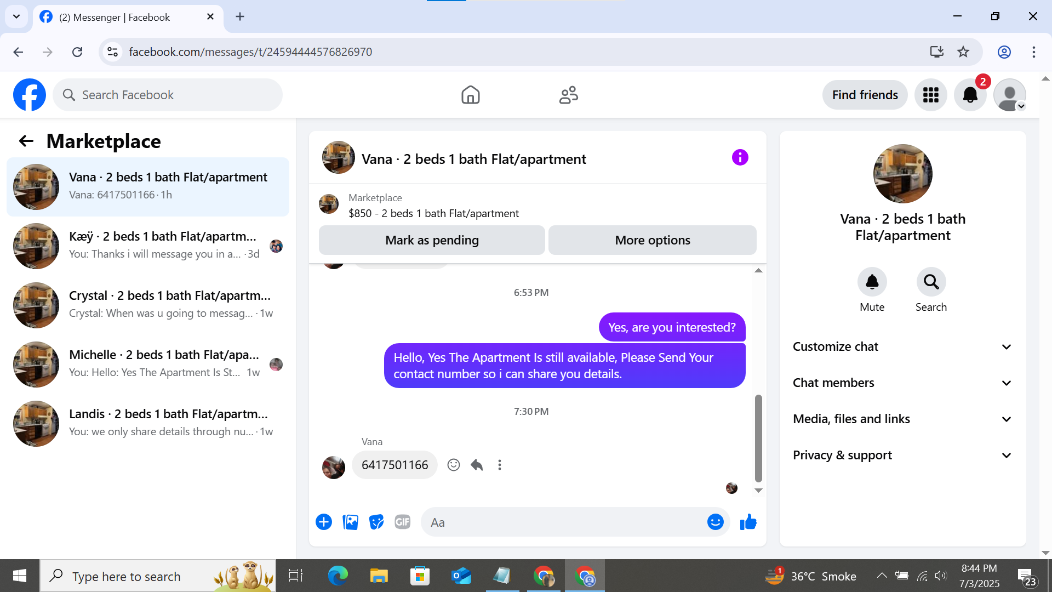This screenshot has height=592, width=1052.
Task: Click the More options button
Action: click(x=652, y=240)
